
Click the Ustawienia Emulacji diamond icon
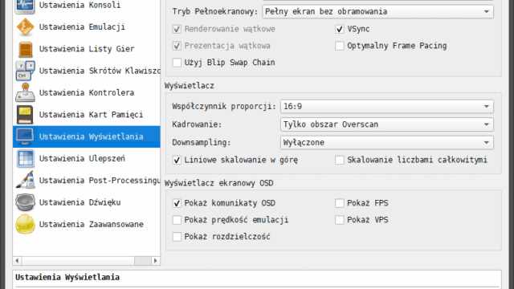(x=25, y=27)
